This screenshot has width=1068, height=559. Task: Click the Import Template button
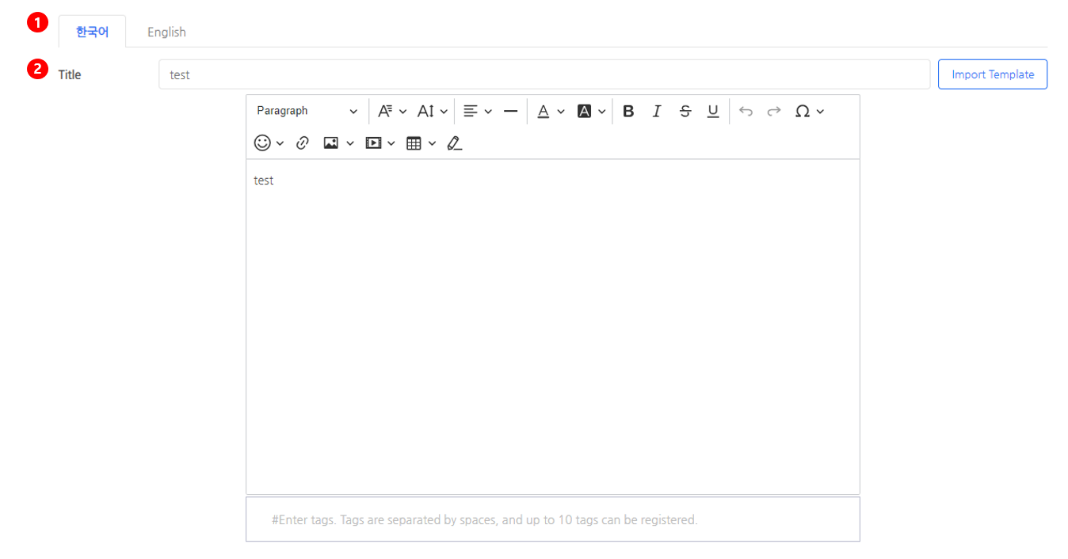tap(993, 74)
